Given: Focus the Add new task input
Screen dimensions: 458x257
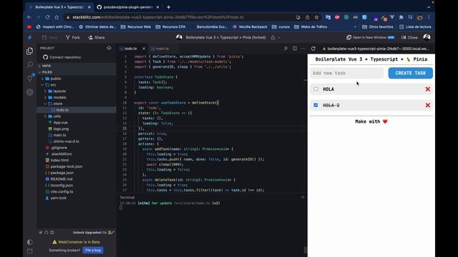Looking at the screenshot, I should coord(346,73).
